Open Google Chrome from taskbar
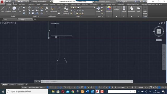This screenshot has width=167, height=94. point(73,92)
